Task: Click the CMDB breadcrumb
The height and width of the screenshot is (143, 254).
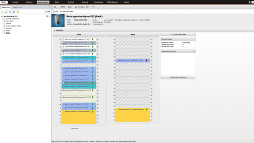Action: (63, 7)
